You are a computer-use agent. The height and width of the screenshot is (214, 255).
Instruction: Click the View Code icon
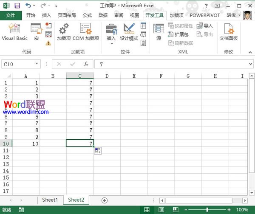(x=143, y=34)
